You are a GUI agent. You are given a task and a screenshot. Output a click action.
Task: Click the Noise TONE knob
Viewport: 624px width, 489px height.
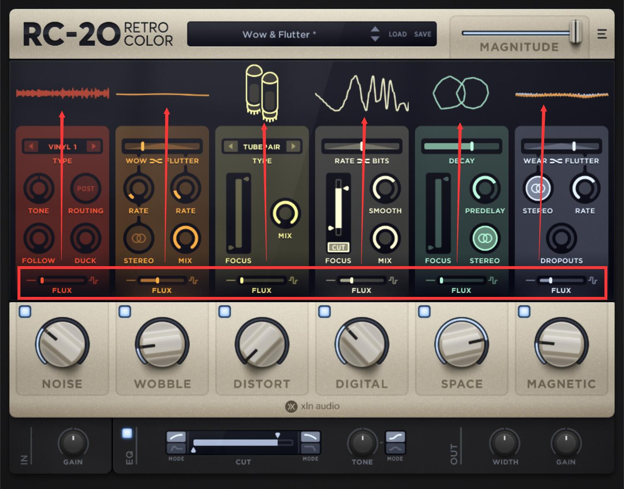[x=39, y=189]
